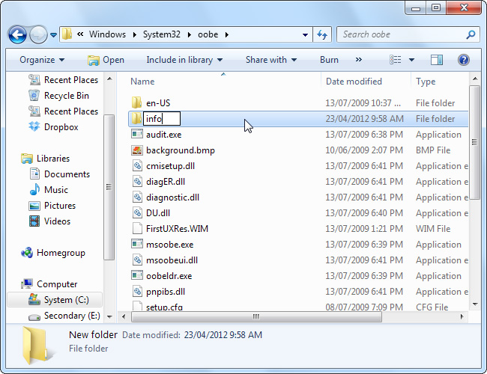Show more toolbar commands chevron

coord(359,60)
